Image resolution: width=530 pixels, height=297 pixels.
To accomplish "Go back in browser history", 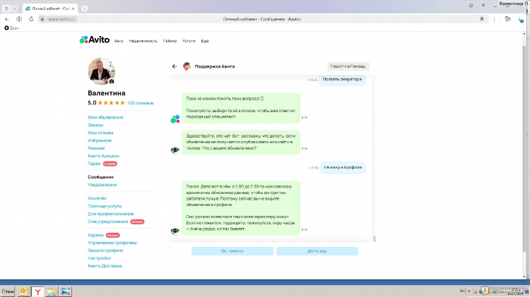I will [7, 19].
